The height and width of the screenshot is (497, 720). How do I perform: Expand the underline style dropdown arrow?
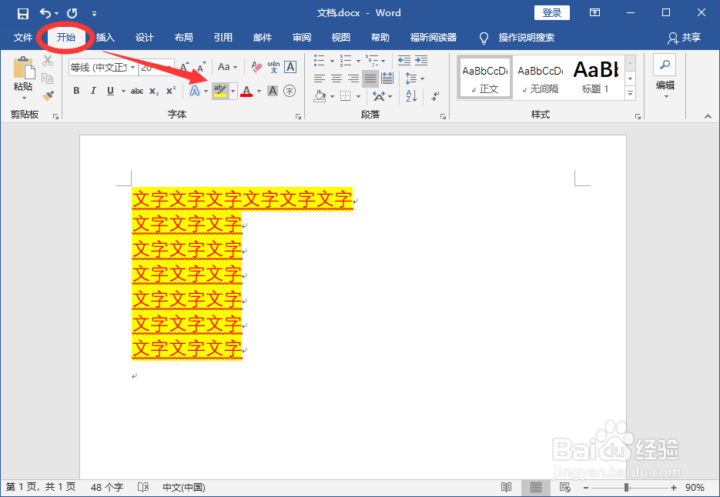point(124,91)
